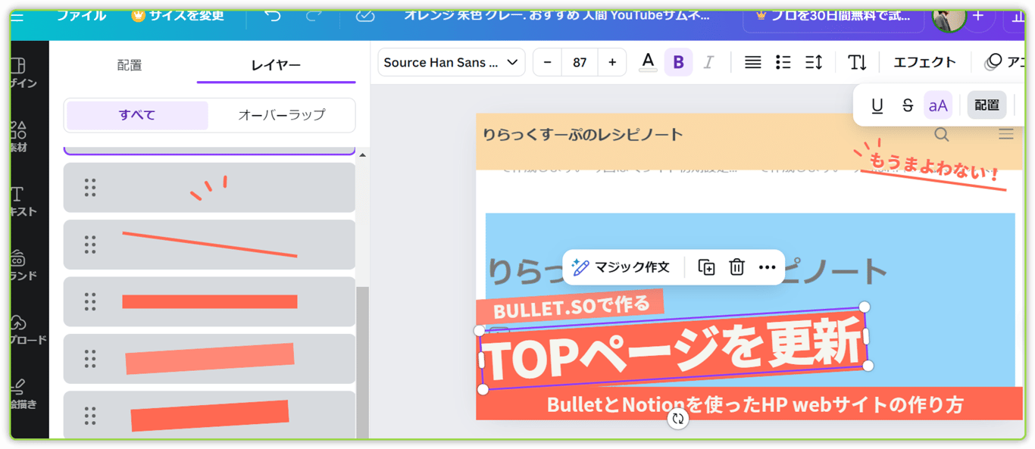This screenshot has width=1035, height=449.
Task: Select the もうまよわない！ text
Action: 933,167
